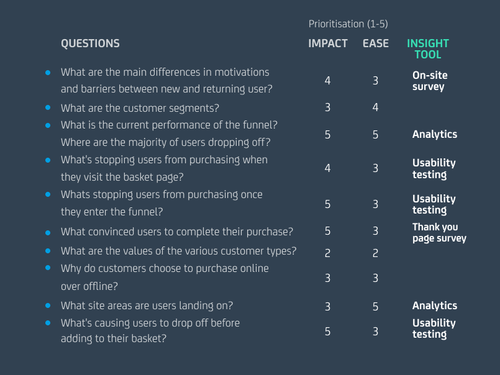
Task: Click Usability testing for basket page question
Action: click(434, 168)
